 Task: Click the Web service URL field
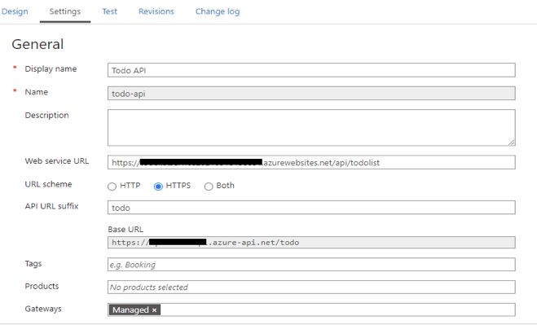[x=311, y=162]
